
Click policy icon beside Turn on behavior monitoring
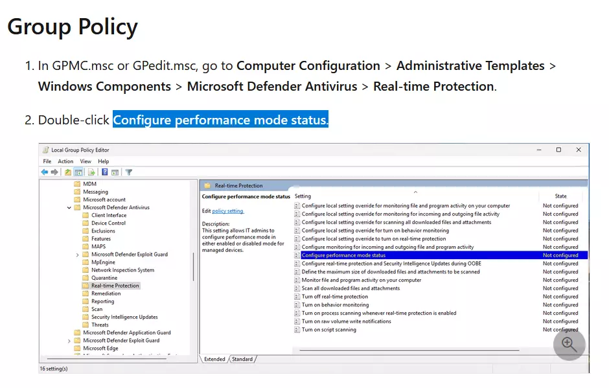(x=297, y=305)
